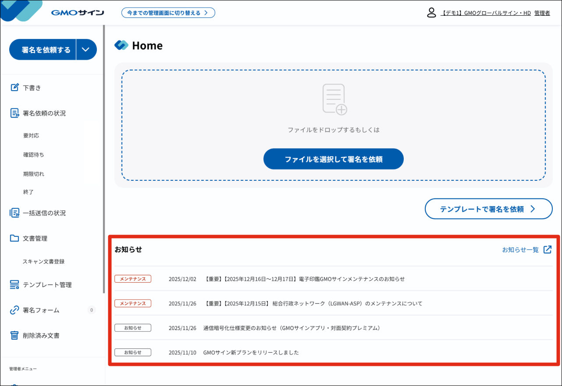Click the テンプレート管理 icon
Image resolution: width=562 pixels, height=386 pixels.
click(x=14, y=284)
